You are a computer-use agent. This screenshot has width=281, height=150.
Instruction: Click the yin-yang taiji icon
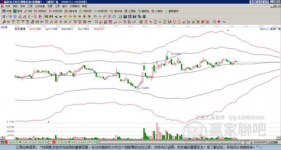point(219,22)
